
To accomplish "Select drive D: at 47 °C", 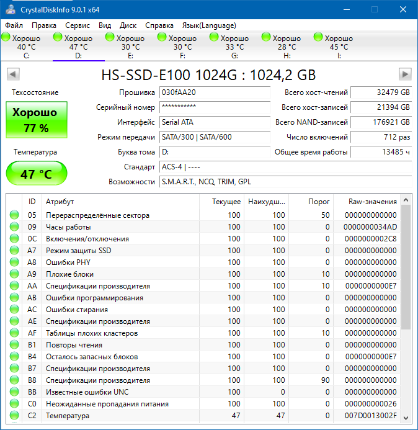I will [78, 47].
